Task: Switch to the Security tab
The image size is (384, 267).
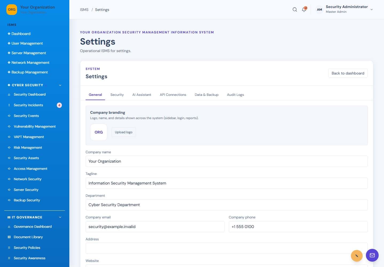Action: tap(117, 95)
